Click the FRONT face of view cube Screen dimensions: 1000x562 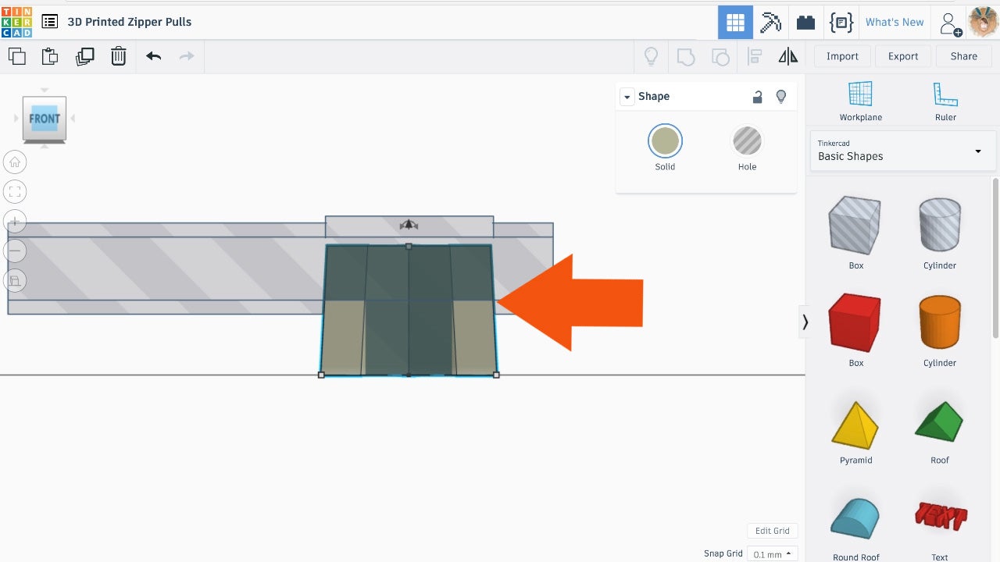(45, 119)
